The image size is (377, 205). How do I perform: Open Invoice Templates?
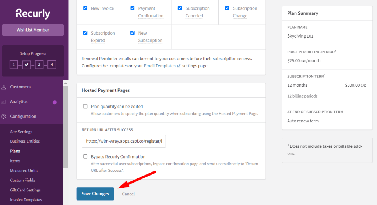pyautogui.click(x=26, y=200)
